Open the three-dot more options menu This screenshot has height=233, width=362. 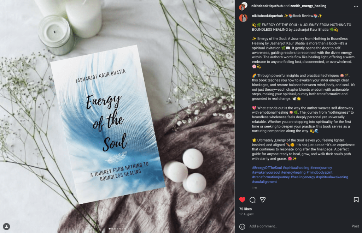356,6
